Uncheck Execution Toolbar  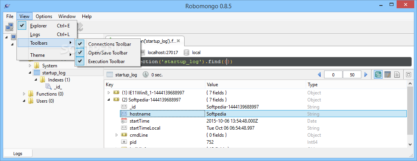[107, 62]
